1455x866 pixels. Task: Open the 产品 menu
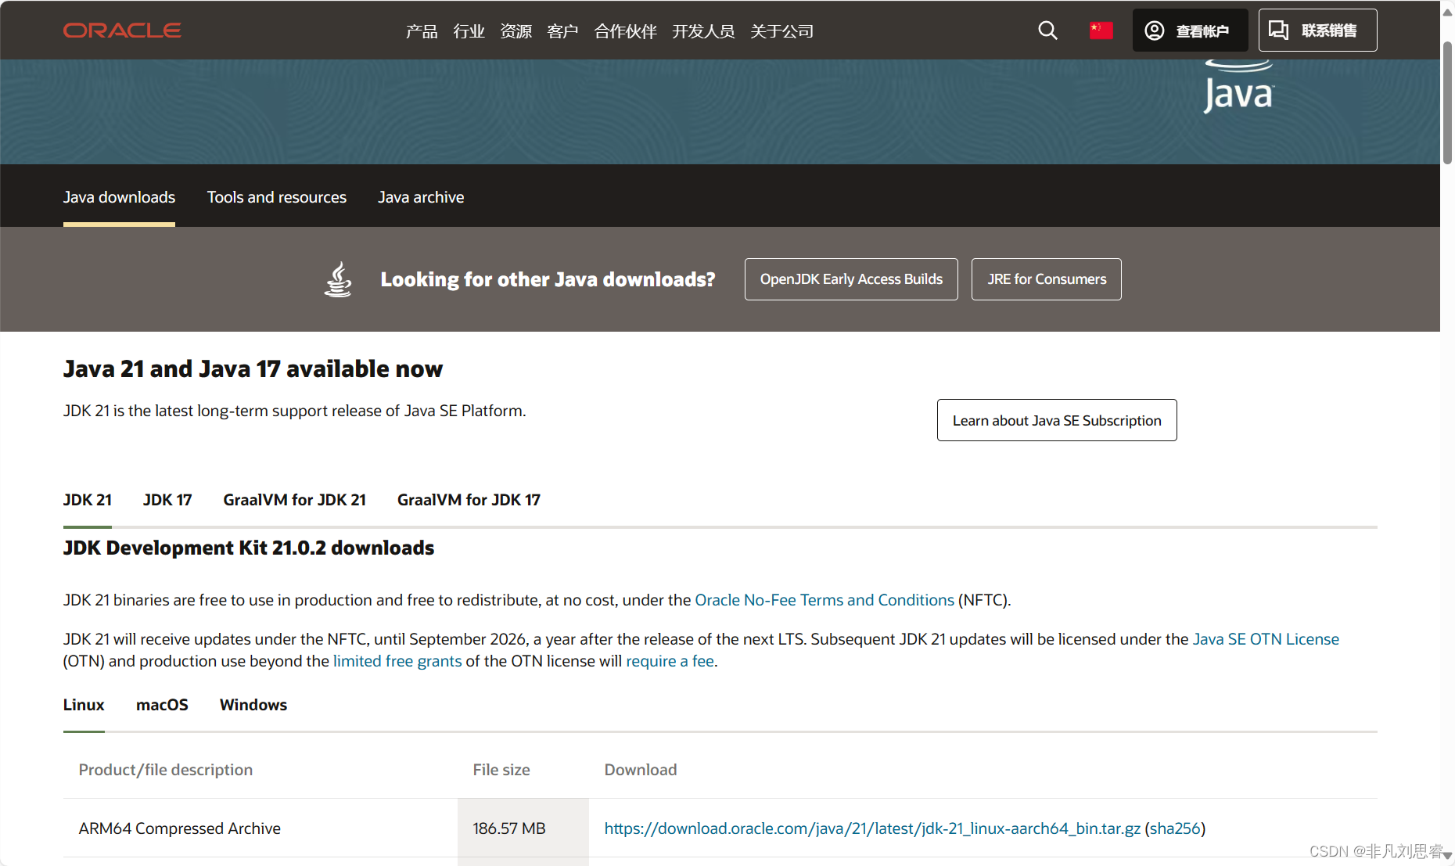(x=422, y=31)
